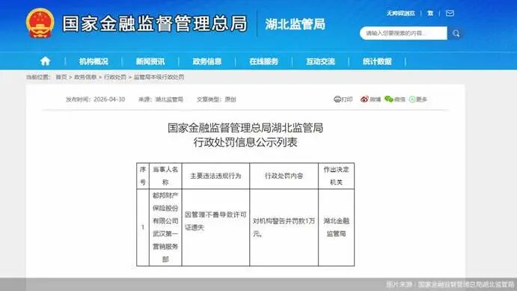
Task: Click the national emblem logo
Action: tap(40, 23)
